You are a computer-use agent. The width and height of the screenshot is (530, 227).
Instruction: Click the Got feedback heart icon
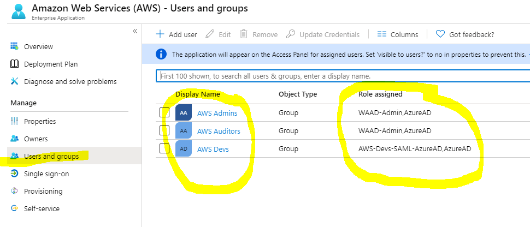440,34
